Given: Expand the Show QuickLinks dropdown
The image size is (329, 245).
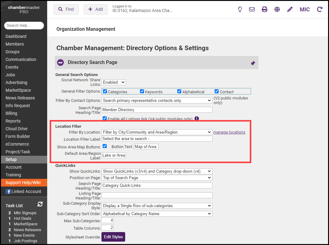Looking at the screenshot, I should click(x=157, y=171).
